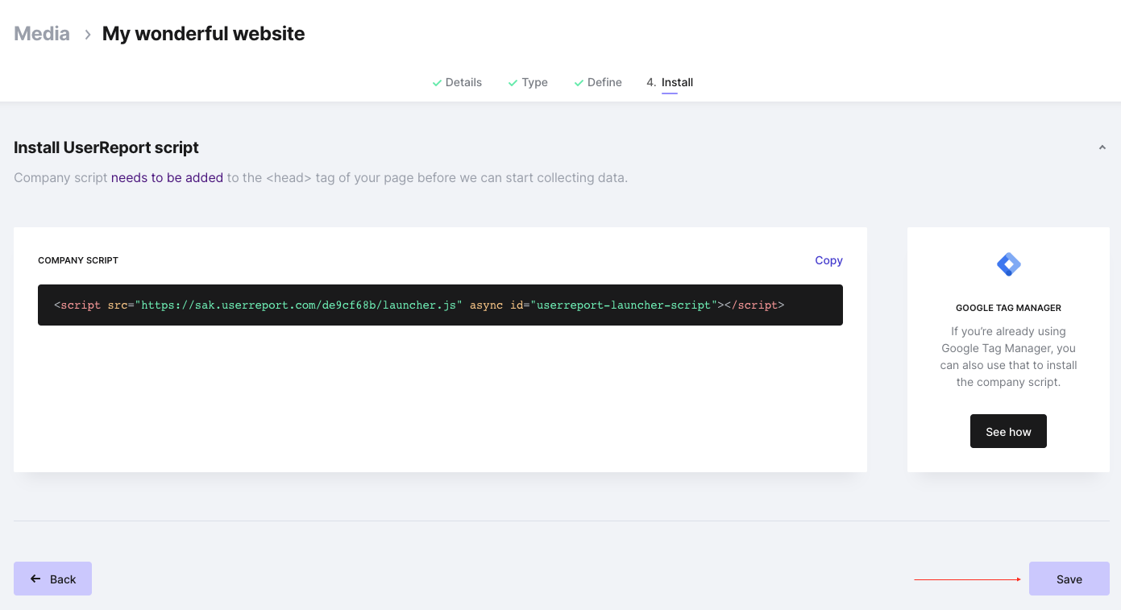Collapse the Install UserReport script section
Image resolution: width=1121 pixels, height=610 pixels.
tap(1102, 147)
